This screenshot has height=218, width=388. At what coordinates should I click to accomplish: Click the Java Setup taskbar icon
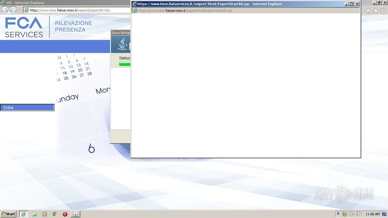tap(75, 214)
